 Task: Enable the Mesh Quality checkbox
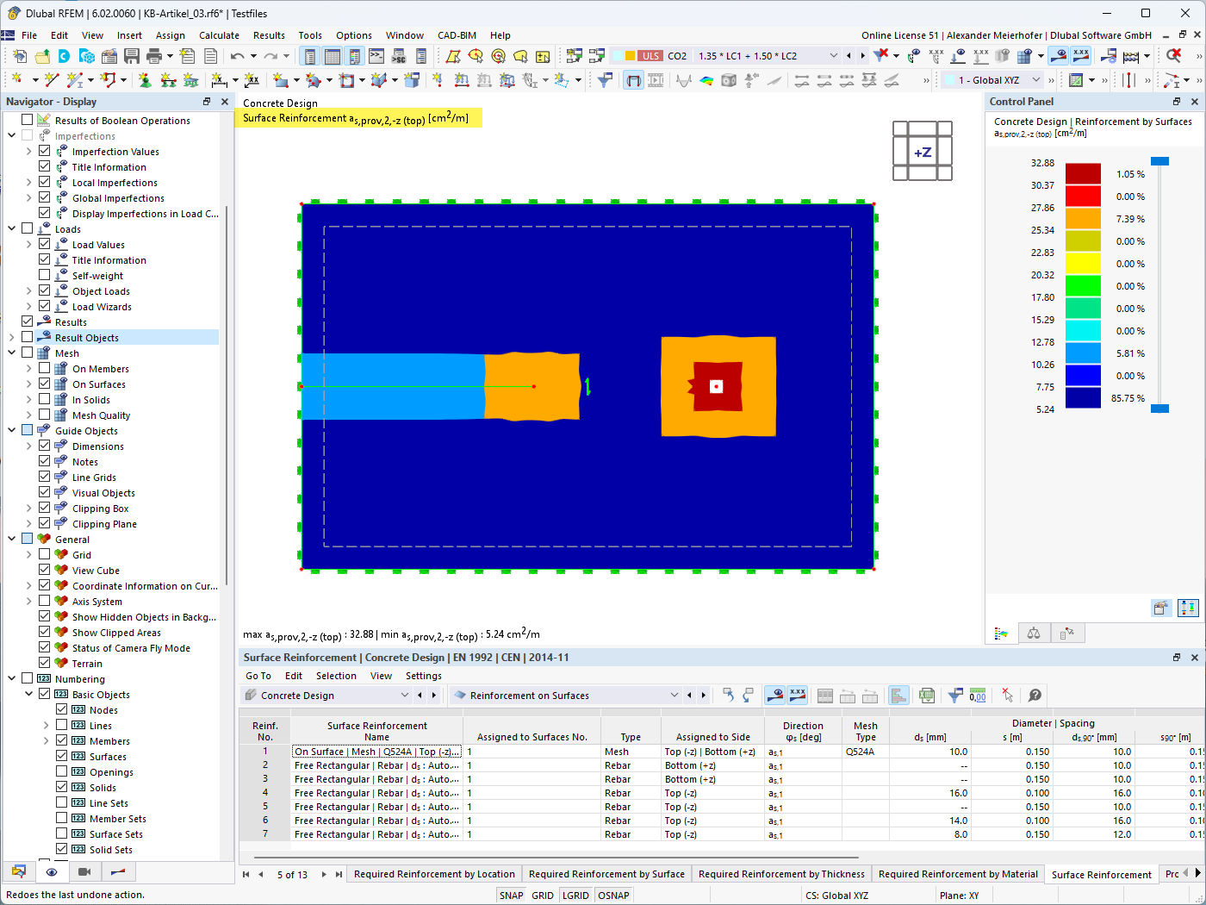pos(45,415)
